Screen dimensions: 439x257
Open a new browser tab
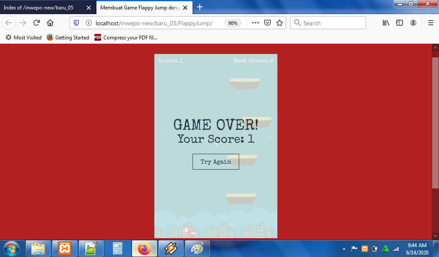[x=200, y=7]
